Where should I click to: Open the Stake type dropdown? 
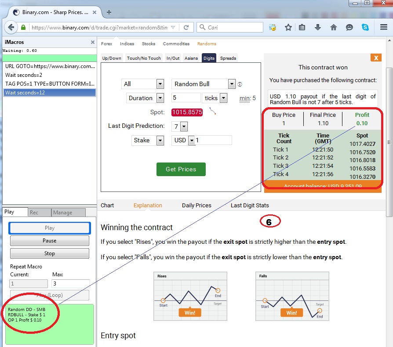[x=148, y=140]
